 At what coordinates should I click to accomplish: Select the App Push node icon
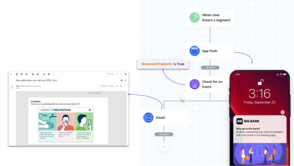pyautogui.click(x=195, y=51)
